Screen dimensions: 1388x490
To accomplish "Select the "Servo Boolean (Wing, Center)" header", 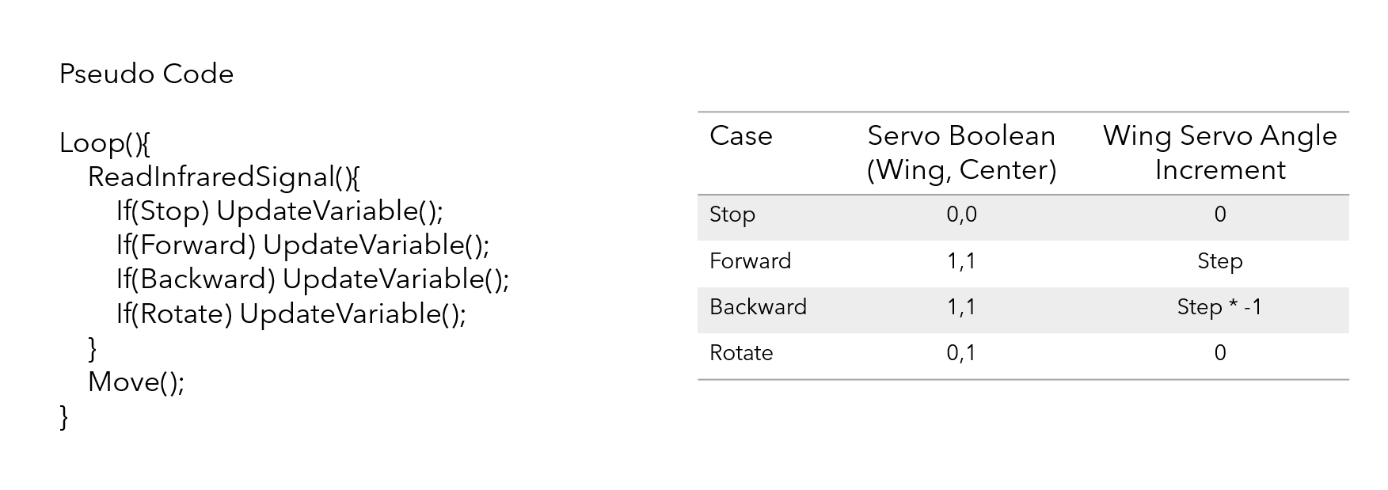I will [x=961, y=153].
